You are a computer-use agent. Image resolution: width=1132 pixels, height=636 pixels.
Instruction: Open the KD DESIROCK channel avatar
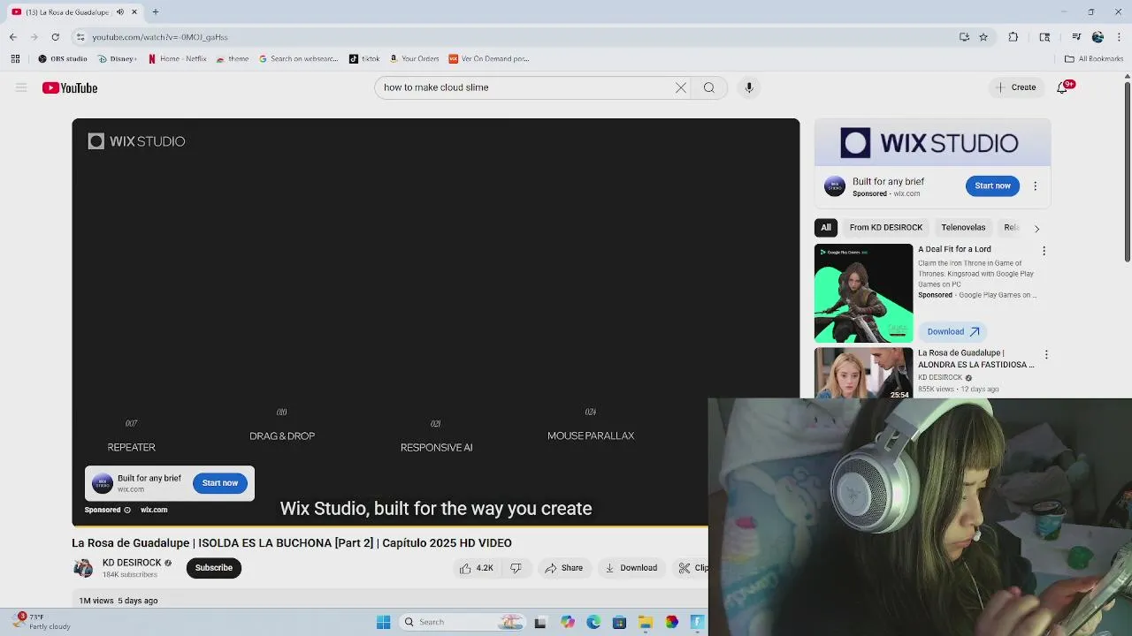(83, 568)
